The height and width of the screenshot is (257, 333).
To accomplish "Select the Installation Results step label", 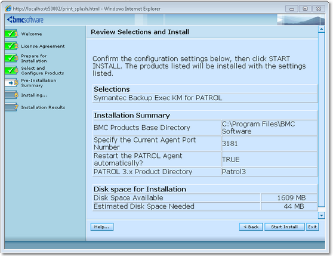I will click(x=43, y=107).
